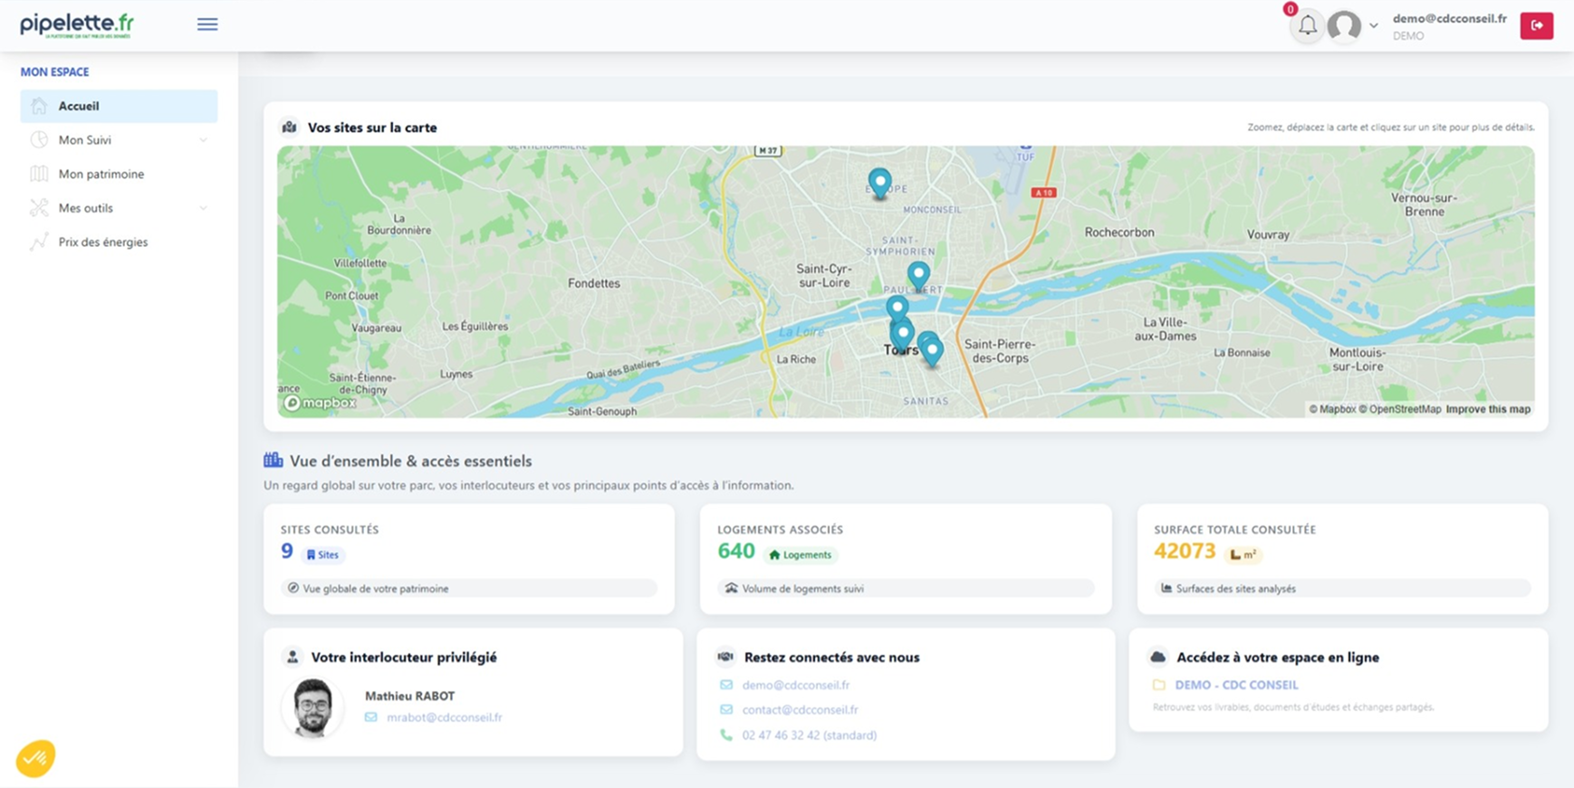Click the red logout button
The height and width of the screenshot is (788, 1574).
tap(1536, 25)
